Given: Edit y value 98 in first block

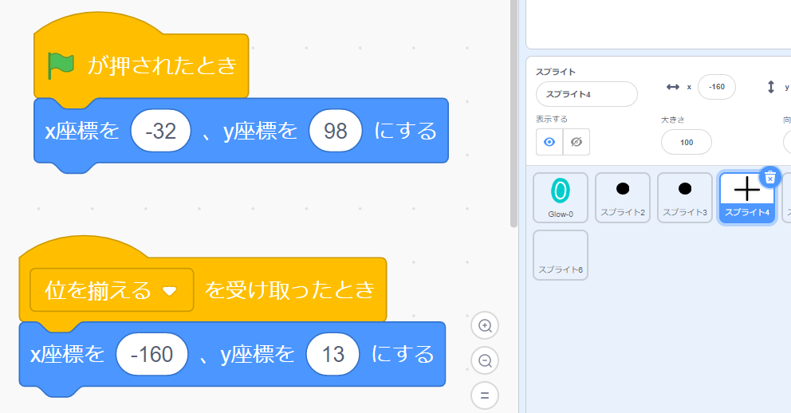Looking at the screenshot, I should [x=336, y=131].
